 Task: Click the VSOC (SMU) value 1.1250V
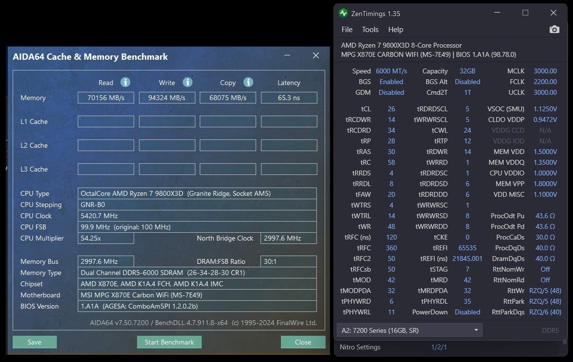(545, 109)
